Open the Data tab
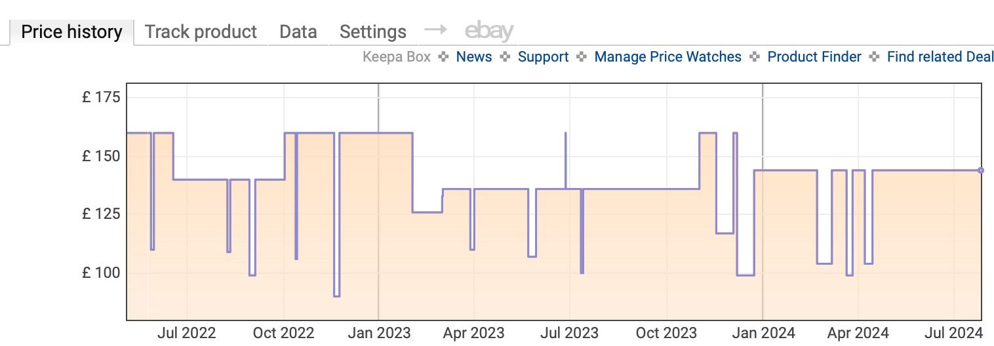The height and width of the screenshot is (346, 994). pos(298,31)
